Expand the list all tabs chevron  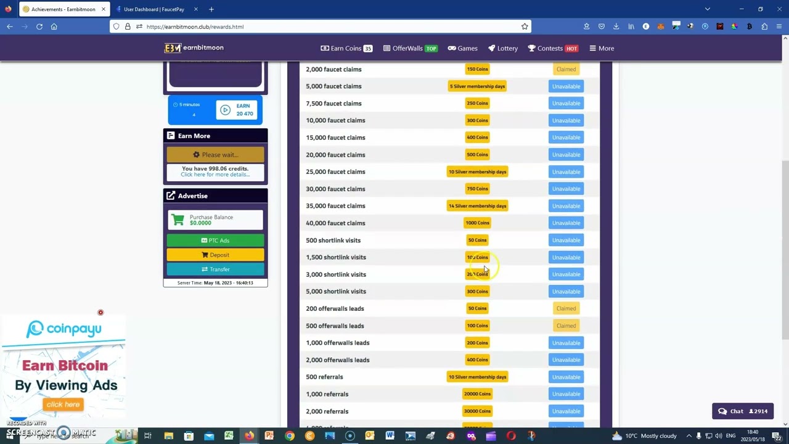tap(708, 9)
